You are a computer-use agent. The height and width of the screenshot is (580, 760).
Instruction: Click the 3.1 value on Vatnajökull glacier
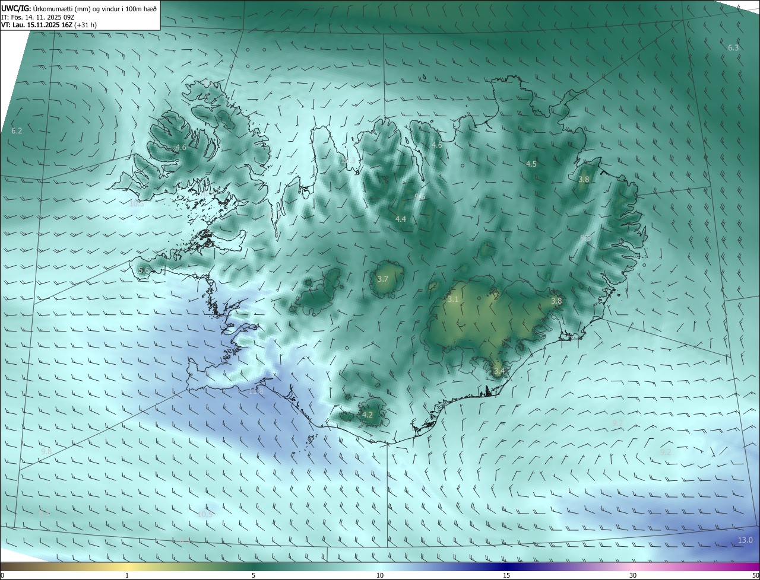click(453, 299)
